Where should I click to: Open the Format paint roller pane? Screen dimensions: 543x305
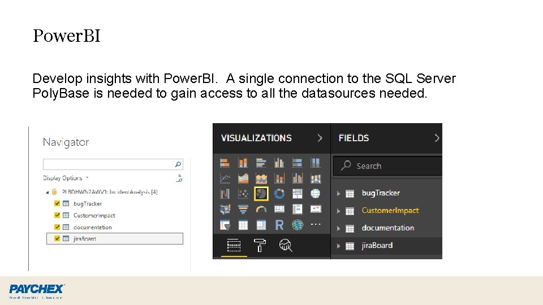260,245
